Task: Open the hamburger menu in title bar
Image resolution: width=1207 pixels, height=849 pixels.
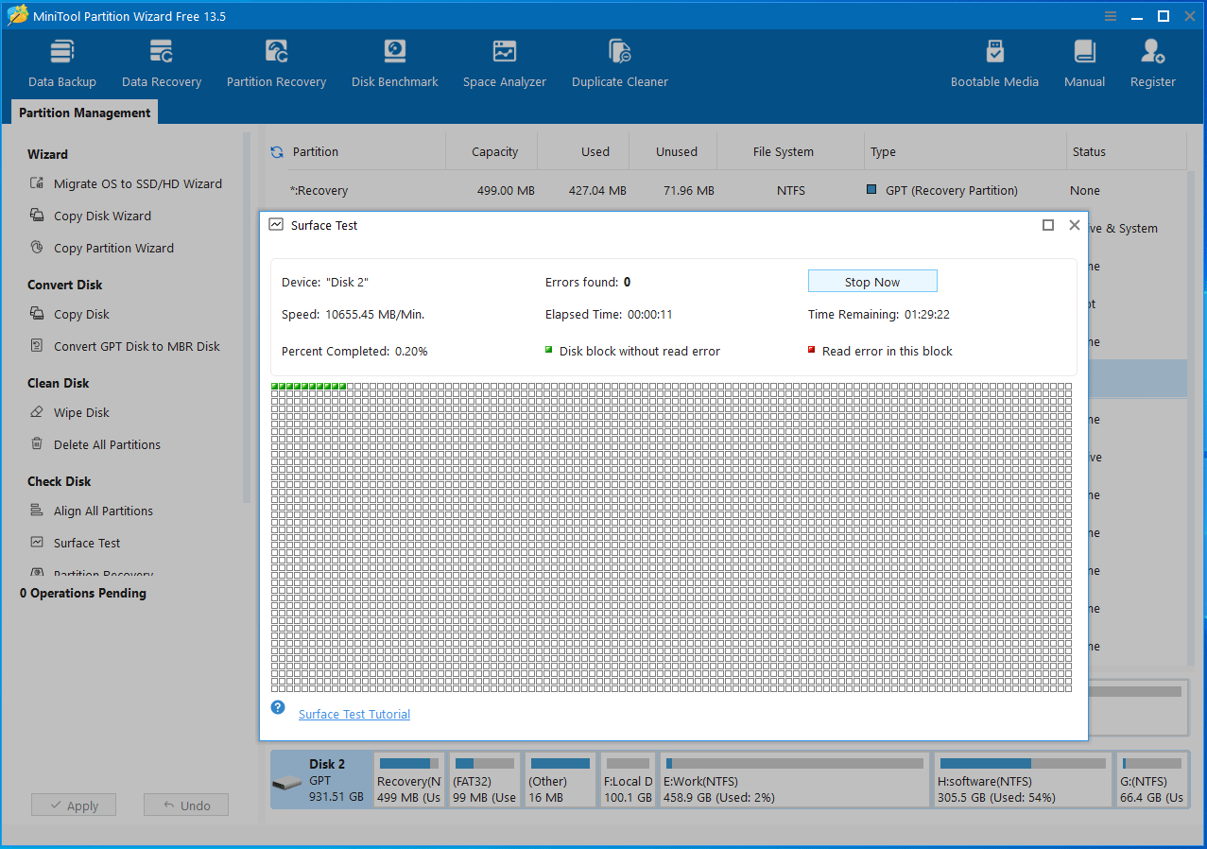Action: pos(1111,16)
